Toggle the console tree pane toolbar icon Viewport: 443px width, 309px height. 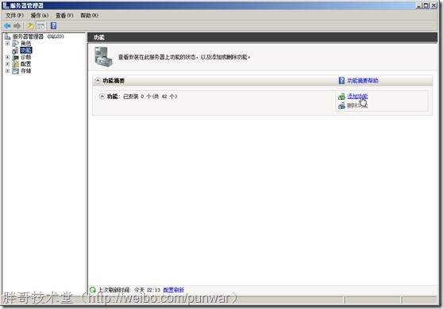pyautogui.click(x=41, y=26)
